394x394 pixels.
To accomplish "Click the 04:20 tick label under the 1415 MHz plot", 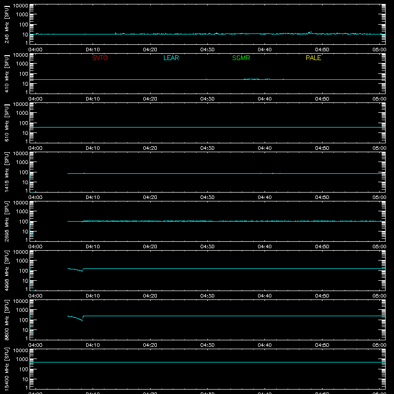I will [150, 197].
